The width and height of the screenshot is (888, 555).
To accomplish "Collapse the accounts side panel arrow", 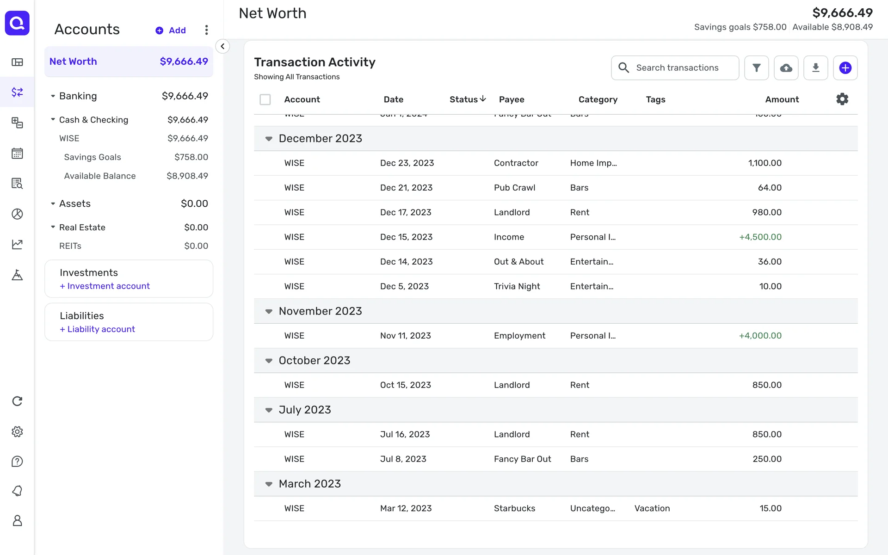I will pyautogui.click(x=222, y=46).
